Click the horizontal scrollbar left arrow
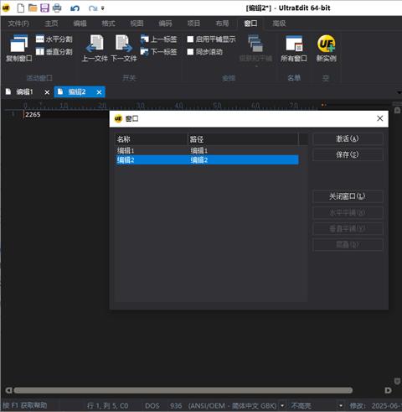 pos(8,390)
